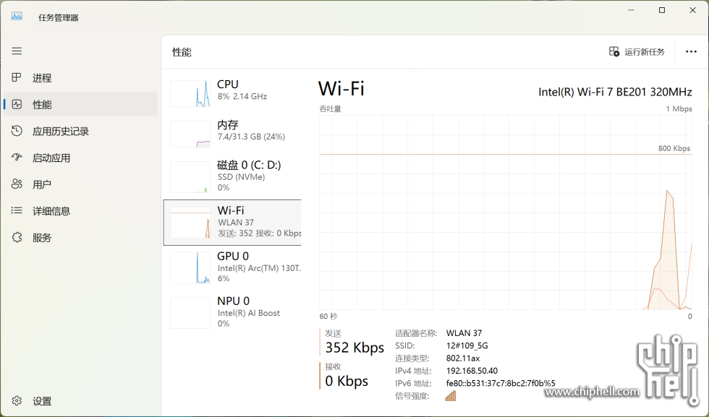Select the GPU 0 Intel Arc entry
Image resolution: width=709 pixels, height=417 pixels.
pos(232,267)
